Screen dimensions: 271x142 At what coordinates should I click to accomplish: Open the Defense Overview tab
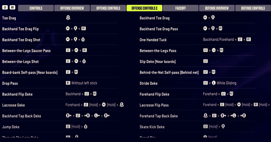(217, 8)
